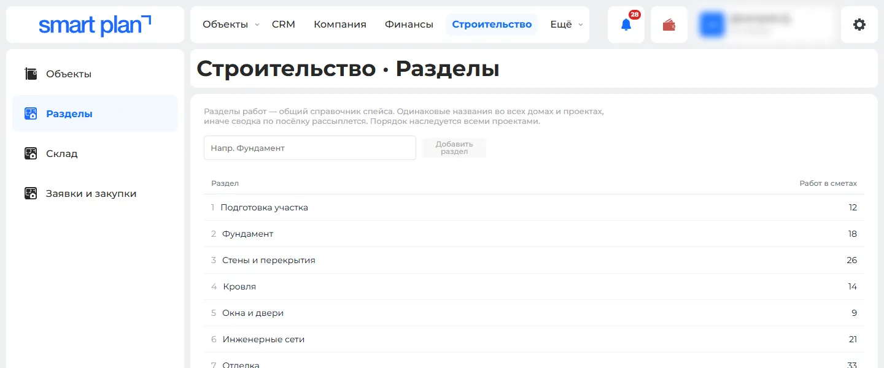Viewport: 884px width, 368px height.
Task: Open Объекты in the top navigation
Action: [225, 25]
